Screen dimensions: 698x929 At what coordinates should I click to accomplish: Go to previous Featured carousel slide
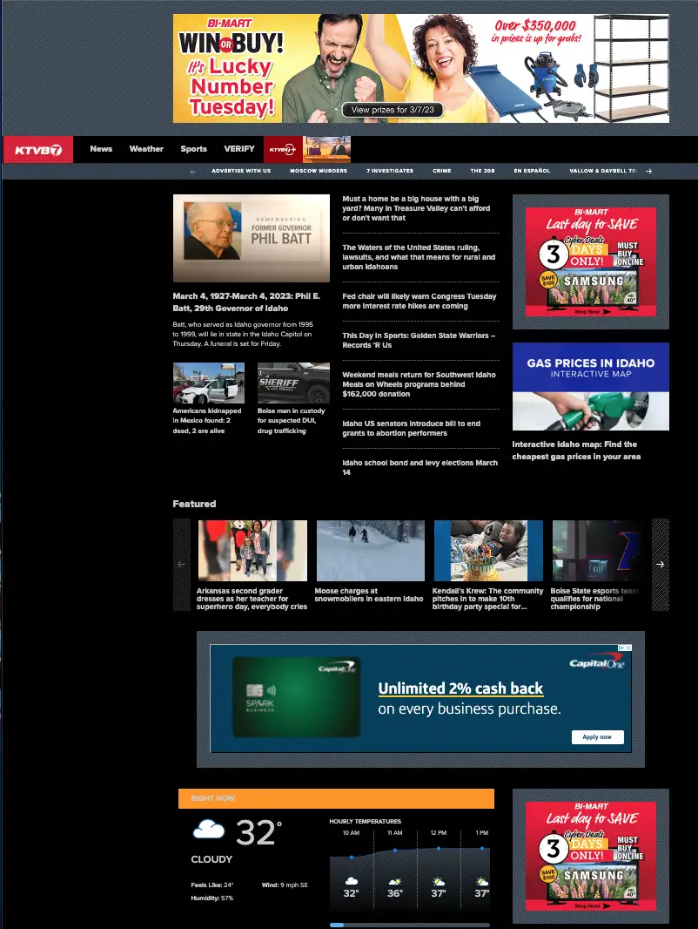[x=182, y=564]
